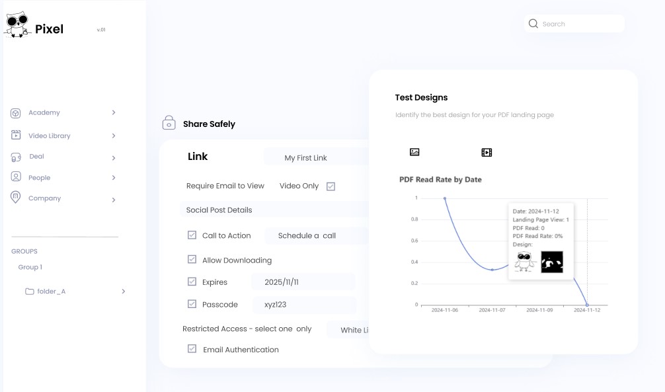Click the white owl design thumbnail
This screenshot has width=665, height=392.
click(524, 262)
